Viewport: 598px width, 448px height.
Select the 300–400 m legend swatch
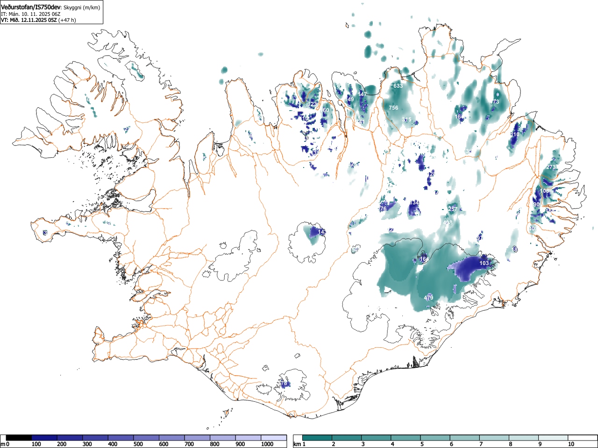click(x=95, y=438)
